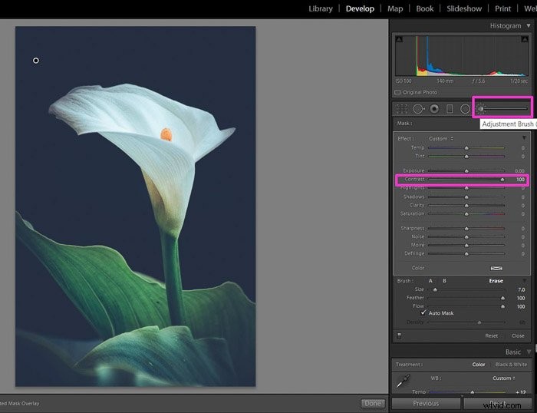
Task: Click the Noise slider
Action: pyautogui.click(x=466, y=237)
